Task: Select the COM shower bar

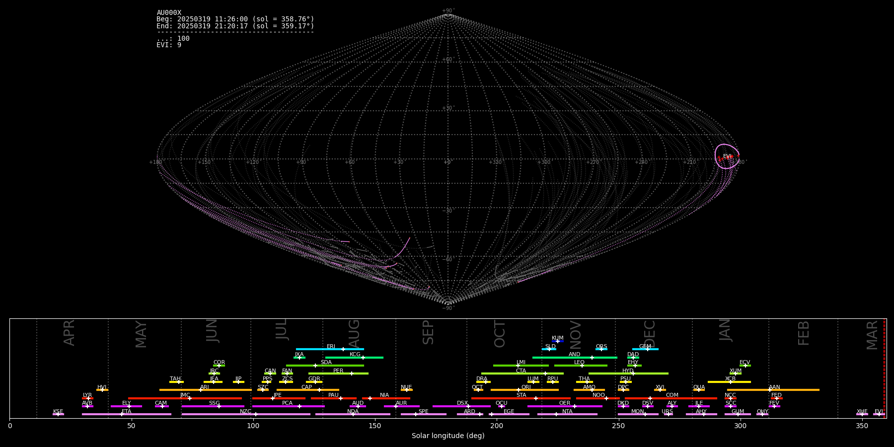Action: pyautogui.click(x=671, y=398)
